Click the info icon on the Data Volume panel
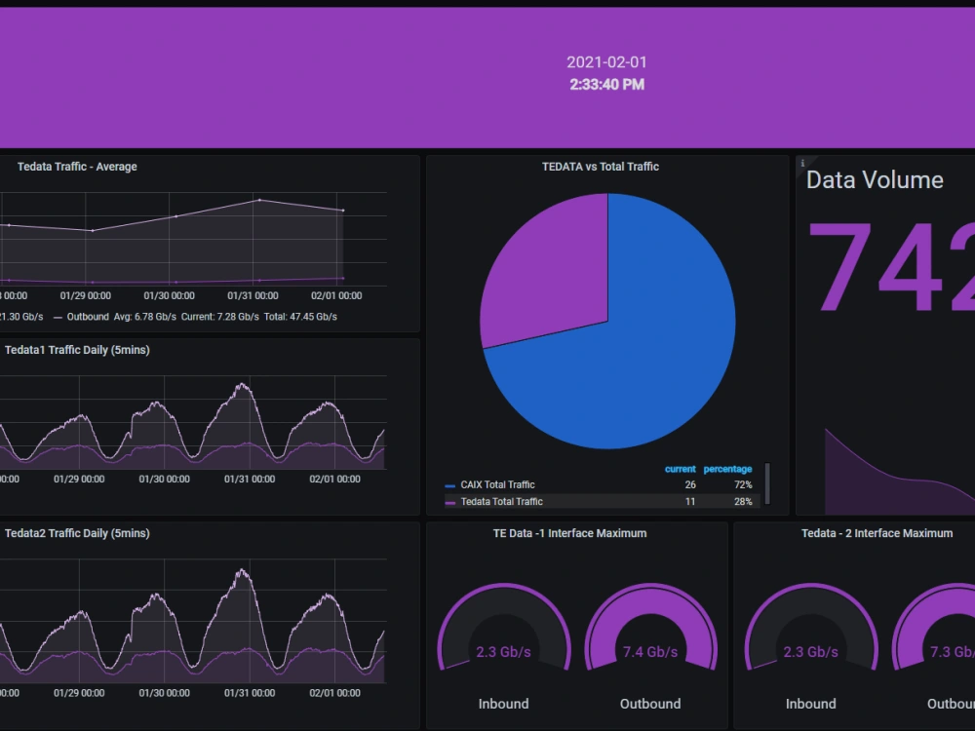 [x=801, y=162]
